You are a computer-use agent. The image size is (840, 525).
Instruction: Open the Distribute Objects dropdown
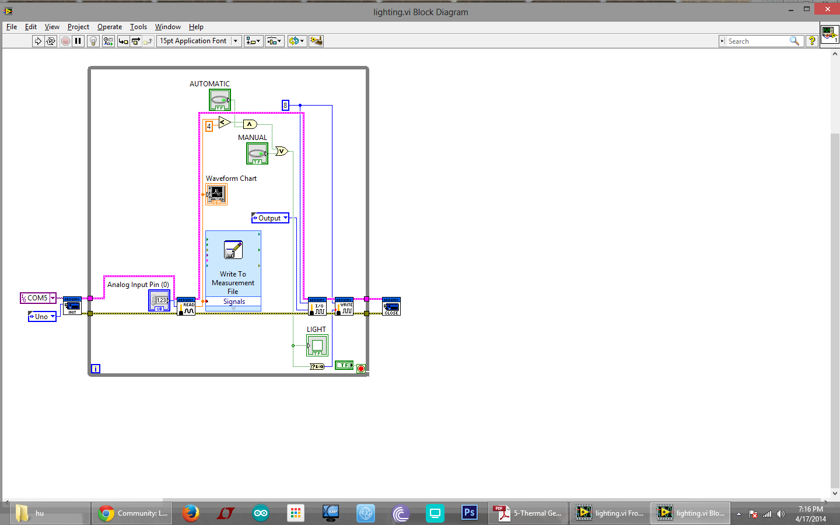coord(274,41)
